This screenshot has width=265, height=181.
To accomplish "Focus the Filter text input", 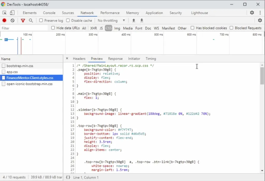I will point(24,28).
